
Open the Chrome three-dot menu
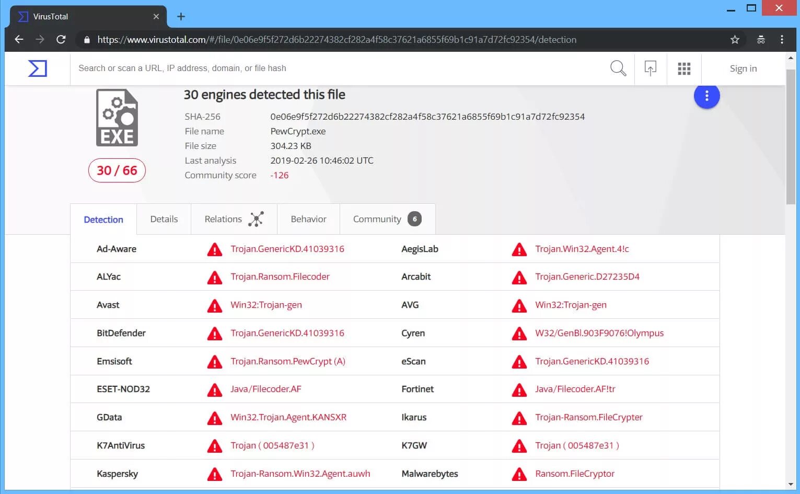782,39
